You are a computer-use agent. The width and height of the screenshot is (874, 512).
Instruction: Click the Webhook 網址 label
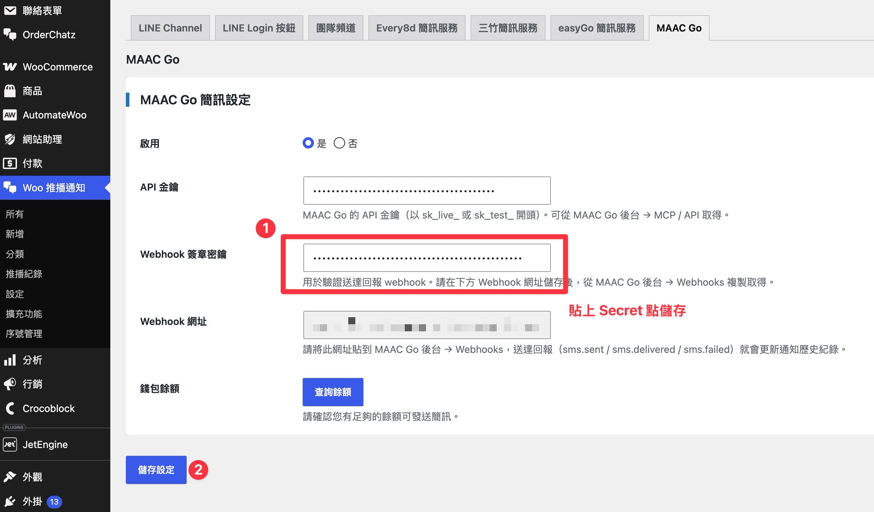tap(174, 321)
